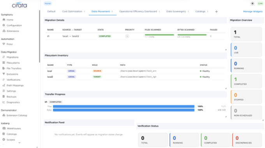Click filesystem row named local2
The height and width of the screenshot is (148, 265).
135,77
